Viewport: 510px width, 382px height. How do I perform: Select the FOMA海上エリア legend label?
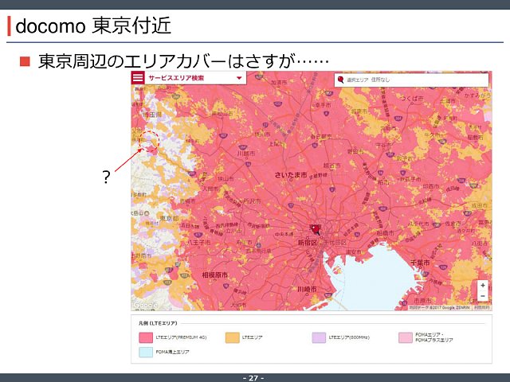pos(172,352)
